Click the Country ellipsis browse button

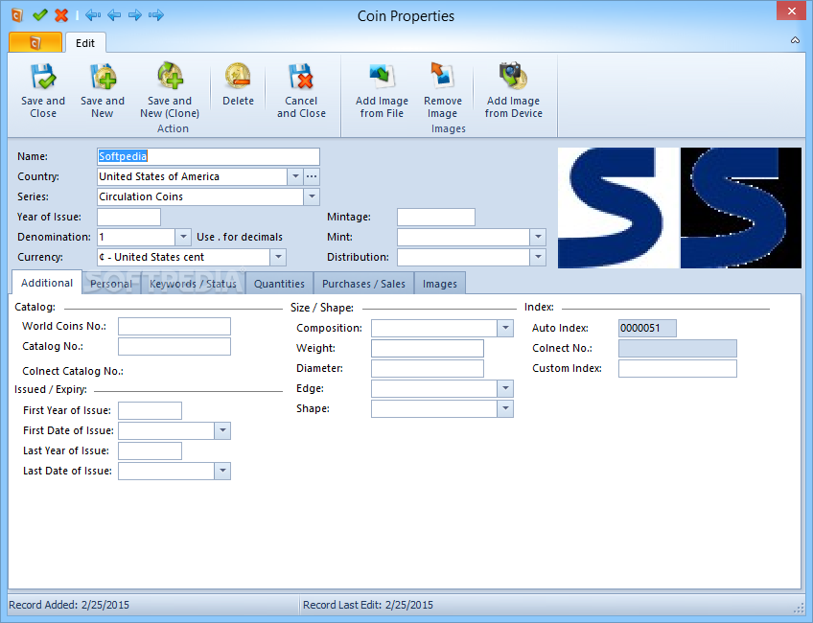pos(311,176)
